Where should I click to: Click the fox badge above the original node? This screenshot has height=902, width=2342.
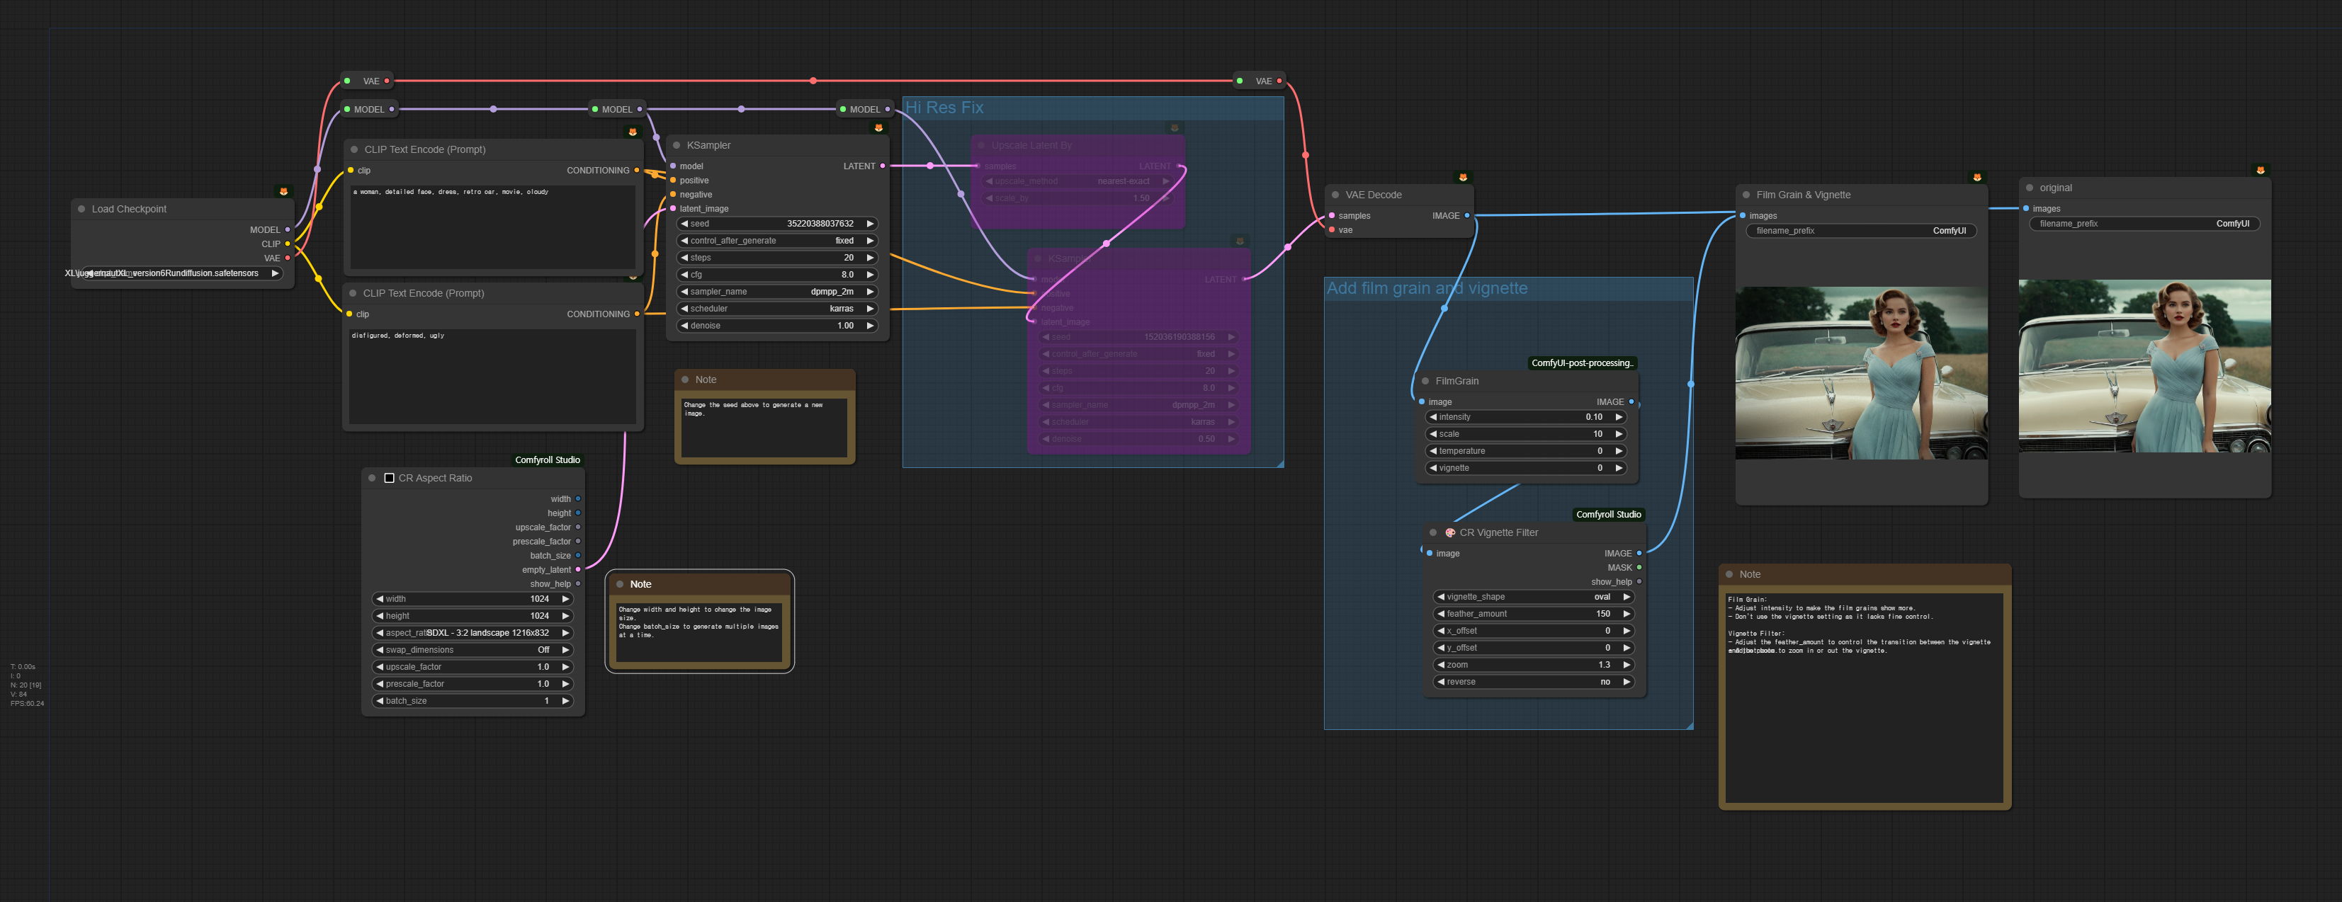2260,171
